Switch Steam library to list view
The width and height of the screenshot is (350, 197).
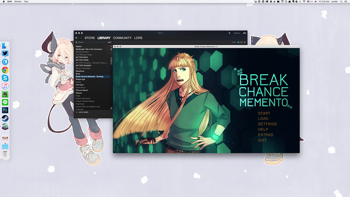click(x=242, y=42)
